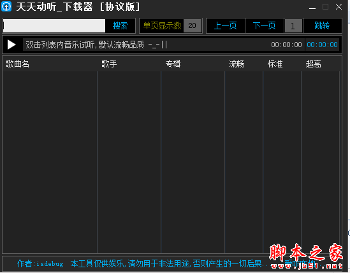This screenshot has height=273, width=350.
Task: Click the per-page count field showing 20
Action: (193, 25)
